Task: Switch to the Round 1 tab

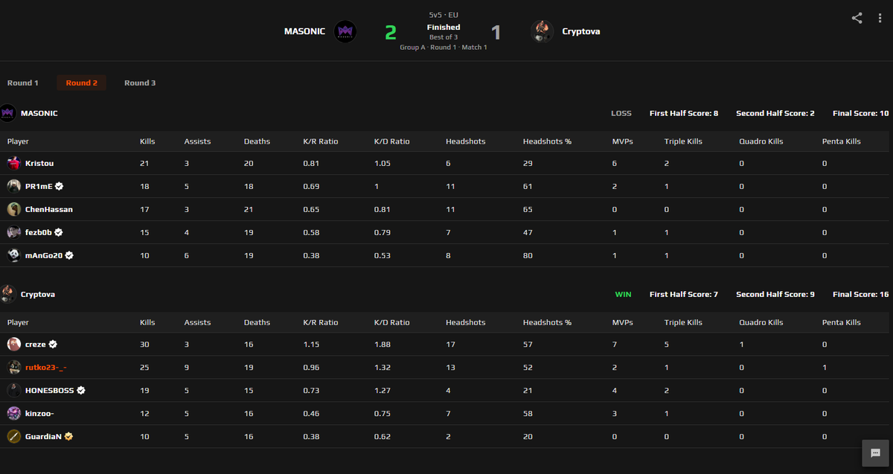Action: [x=23, y=83]
